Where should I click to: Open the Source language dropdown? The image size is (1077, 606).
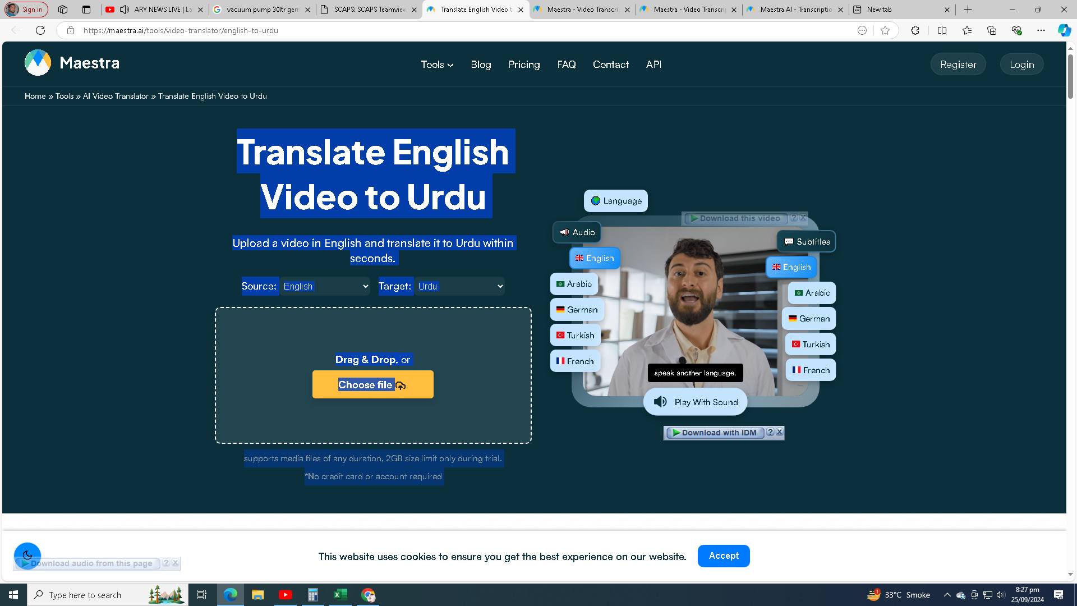[x=325, y=286]
